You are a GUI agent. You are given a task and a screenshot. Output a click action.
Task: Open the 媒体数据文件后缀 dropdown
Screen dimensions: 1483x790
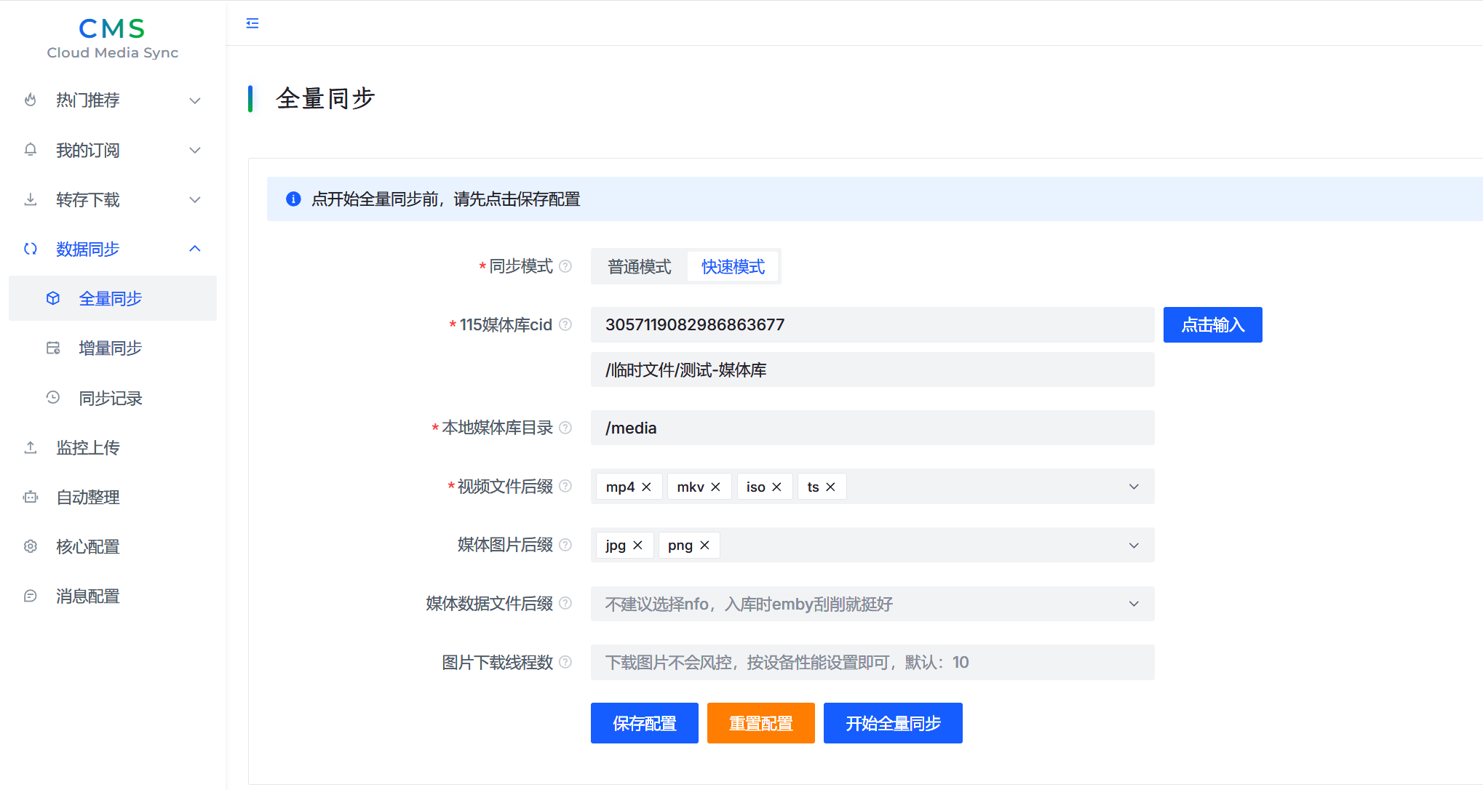(1133, 603)
